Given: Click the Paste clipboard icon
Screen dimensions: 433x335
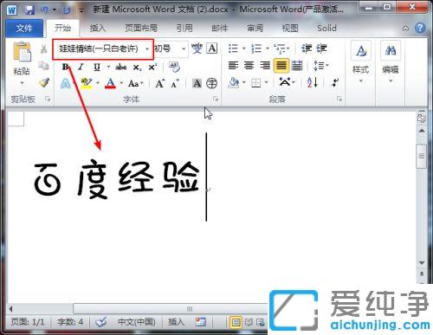Looking at the screenshot, I should pyautogui.click(x=22, y=51).
